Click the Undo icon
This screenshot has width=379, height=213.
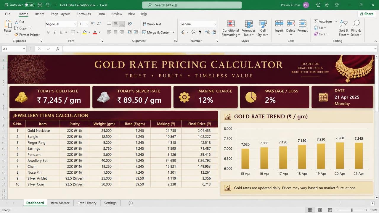pos(48,5)
